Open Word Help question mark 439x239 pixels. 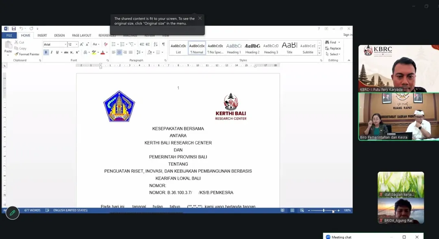coord(319,29)
